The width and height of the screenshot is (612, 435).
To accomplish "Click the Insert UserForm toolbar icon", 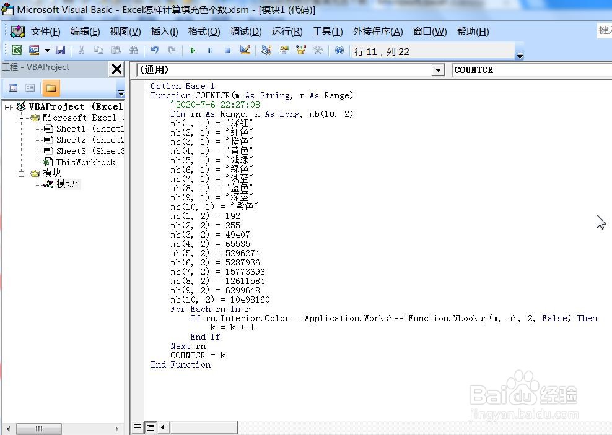I will tap(34, 50).
